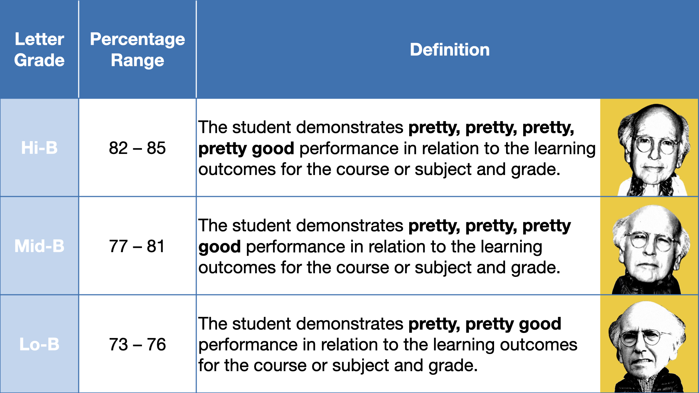Click the "Definition" column header
This screenshot has height=393, width=699.
[x=450, y=49]
